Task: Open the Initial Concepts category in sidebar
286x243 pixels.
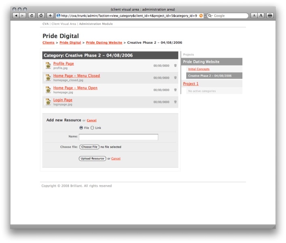Action: pyautogui.click(x=199, y=69)
